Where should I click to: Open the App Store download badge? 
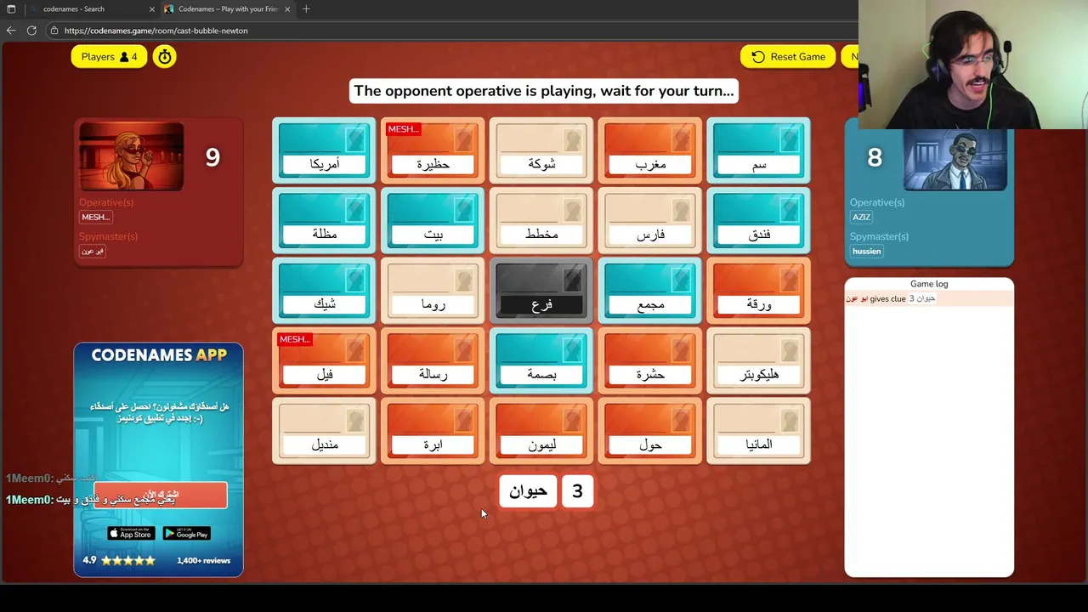131,533
